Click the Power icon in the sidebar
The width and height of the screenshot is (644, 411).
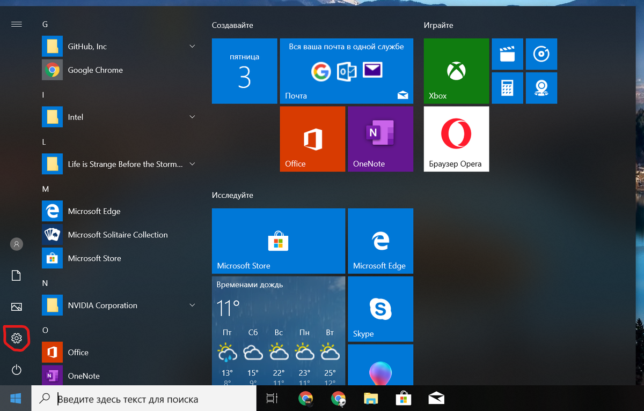point(16,370)
